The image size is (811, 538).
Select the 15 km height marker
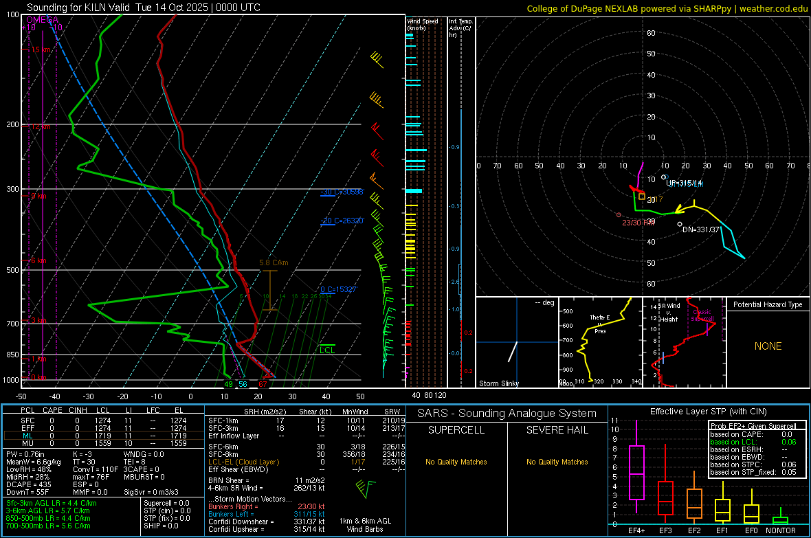click(x=41, y=49)
